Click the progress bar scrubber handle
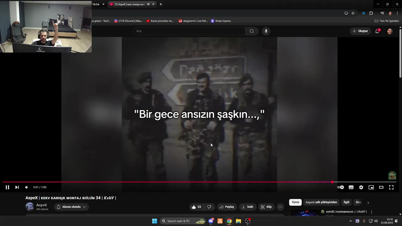The image size is (402, 226). 332,182
